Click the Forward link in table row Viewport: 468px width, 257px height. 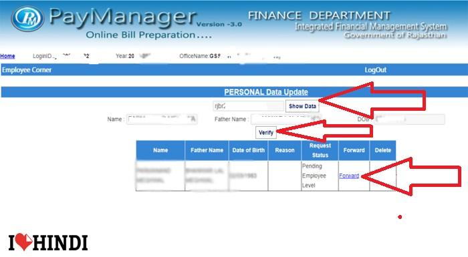[x=349, y=176]
